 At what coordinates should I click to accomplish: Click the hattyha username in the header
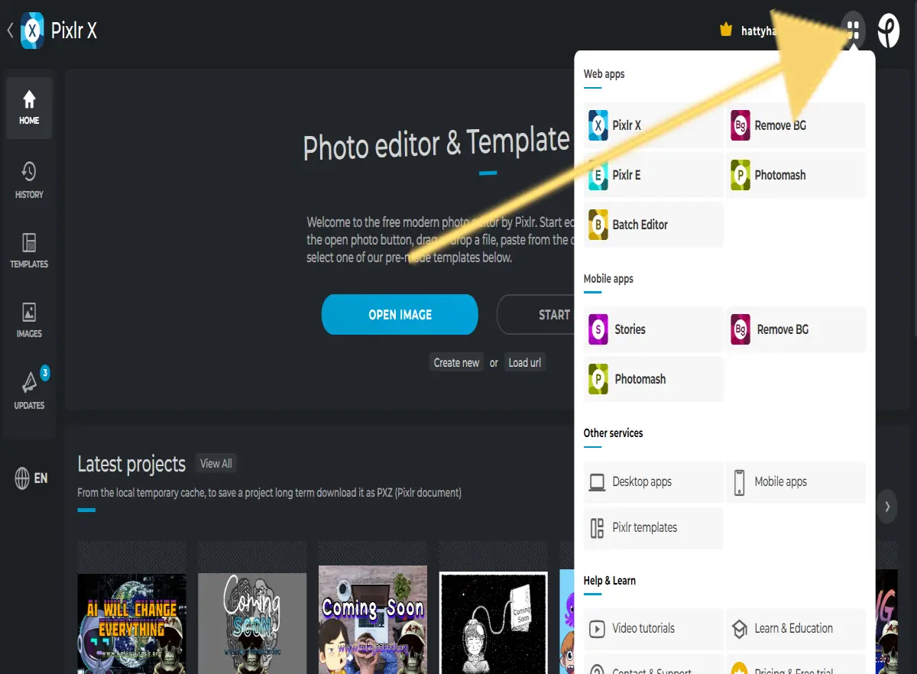[x=758, y=31]
